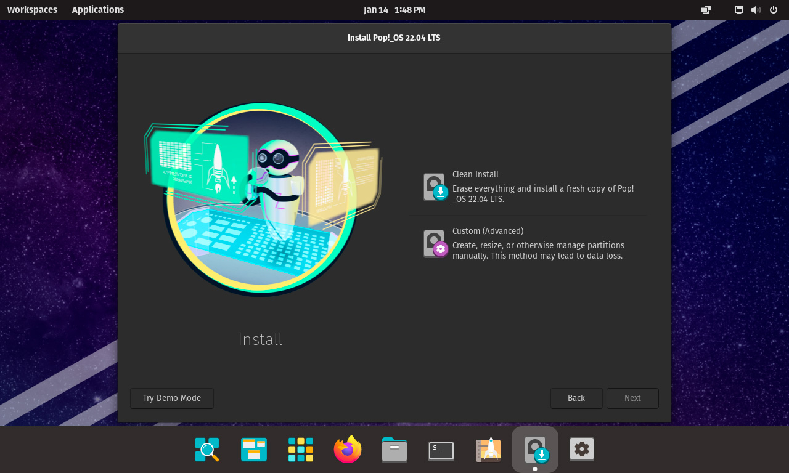Viewport: 789px width, 473px height.
Task: Select the Clean Install disk icon
Action: click(435, 187)
